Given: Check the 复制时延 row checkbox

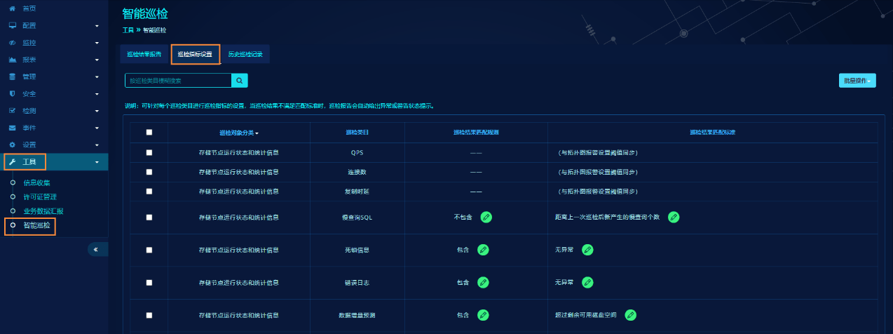Looking at the screenshot, I should click(x=149, y=191).
